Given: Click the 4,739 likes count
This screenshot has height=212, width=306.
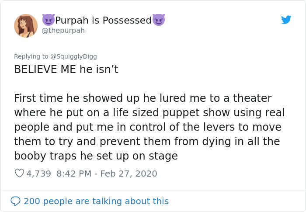Looking at the screenshot, I should 38,174.
